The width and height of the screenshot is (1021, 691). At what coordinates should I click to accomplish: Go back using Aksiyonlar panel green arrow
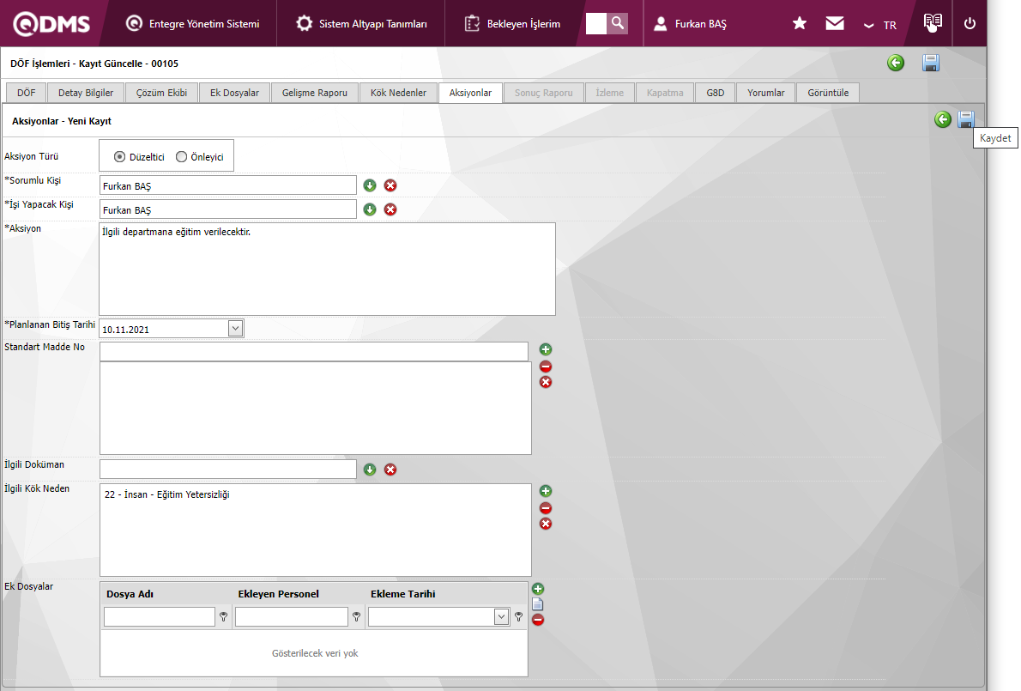pyautogui.click(x=943, y=119)
